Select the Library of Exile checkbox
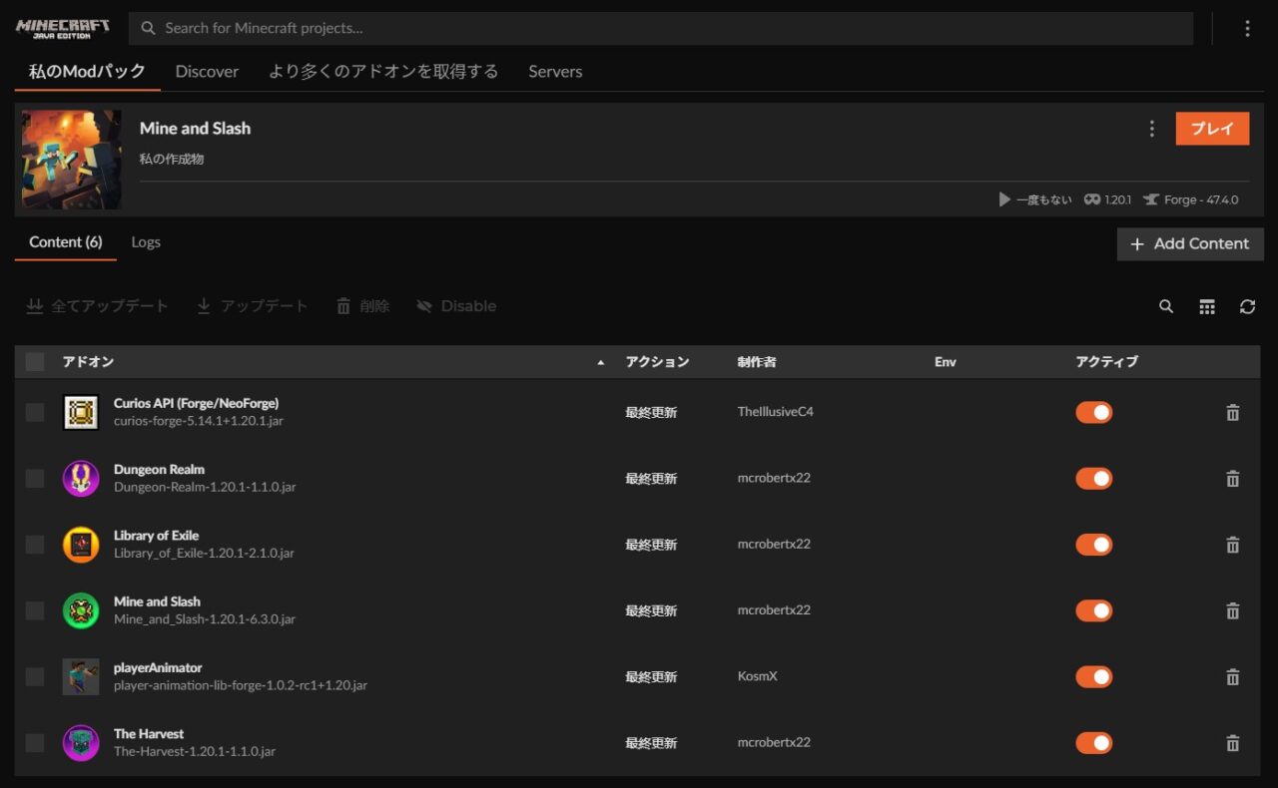The image size is (1278, 788). [x=35, y=545]
